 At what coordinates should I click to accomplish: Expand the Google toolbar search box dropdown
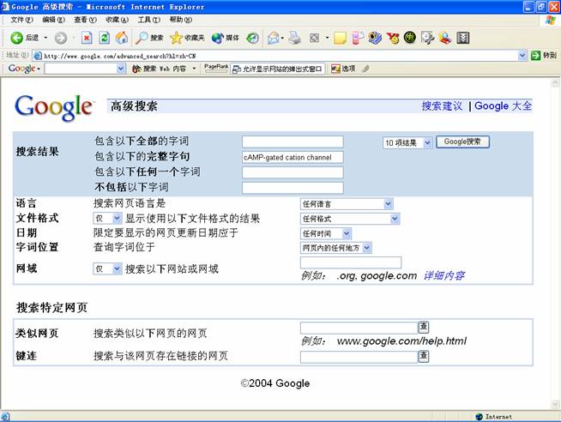(121, 69)
